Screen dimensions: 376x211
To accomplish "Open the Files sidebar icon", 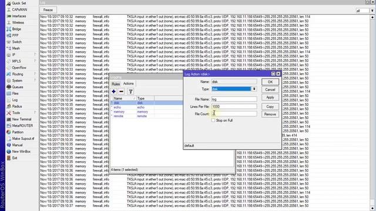I will [9, 94].
